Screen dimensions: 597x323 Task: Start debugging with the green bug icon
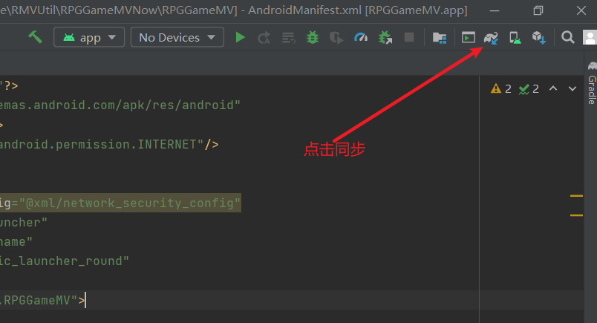(313, 37)
